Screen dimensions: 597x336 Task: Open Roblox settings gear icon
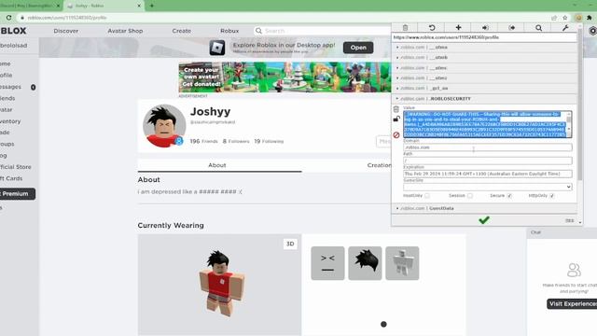click(593, 31)
